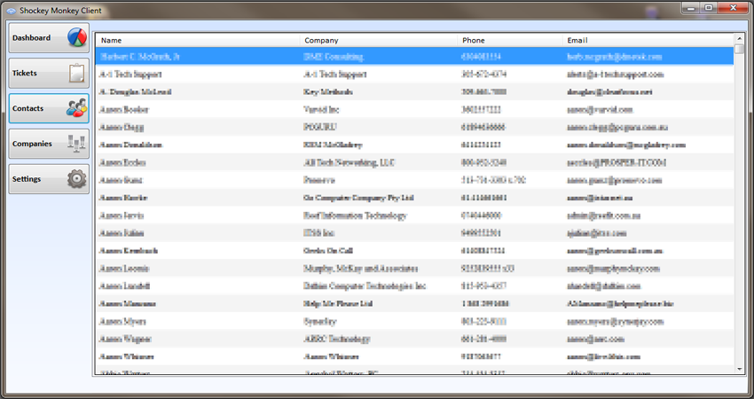This screenshot has width=754, height=399.
Task: Click the Email column header
Action: point(577,40)
